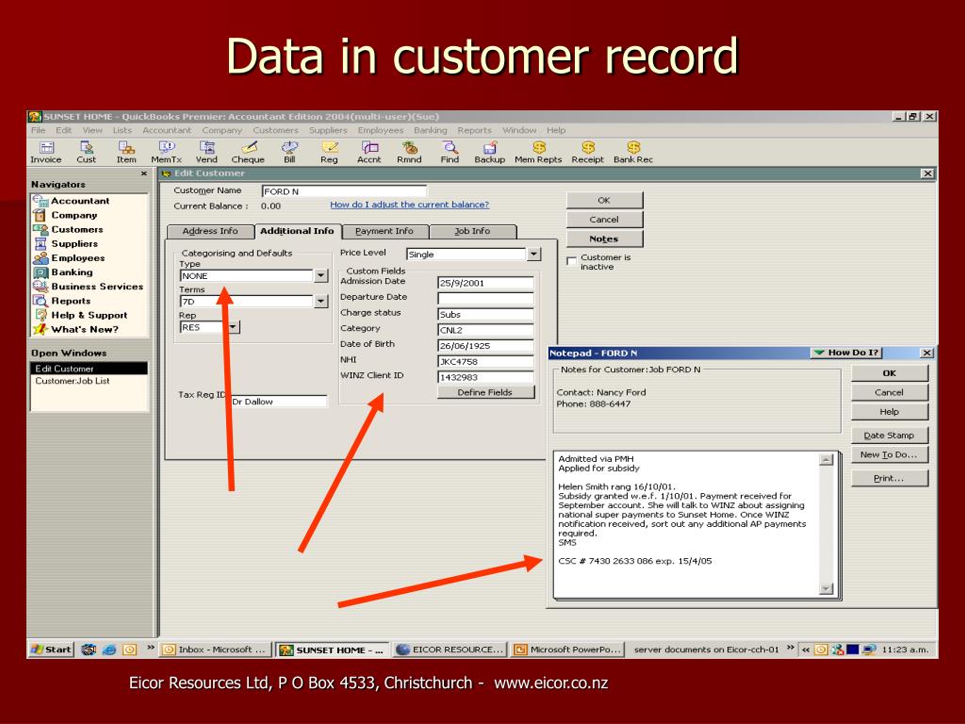This screenshot has height=724, width=965.
Task: Click notes scrollbar up arrow
Action: [x=826, y=459]
